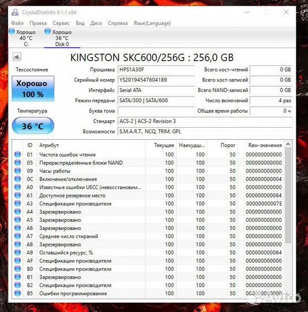Image resolution: width=308 pixels, height=312 pixels.
Task: Click status orb for row ID B1
Action: click(18, 277)
